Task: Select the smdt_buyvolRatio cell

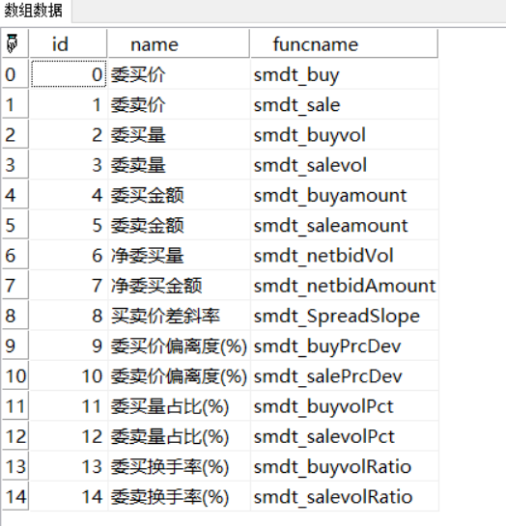Action: (x=345, y=466)
